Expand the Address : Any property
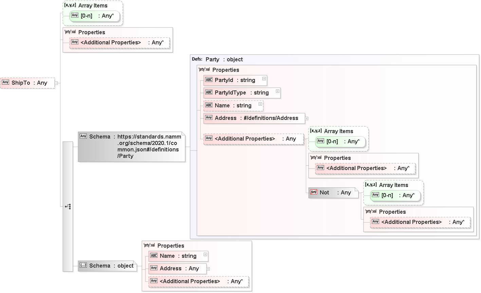481x293 pixels. (x=208, y=269)
